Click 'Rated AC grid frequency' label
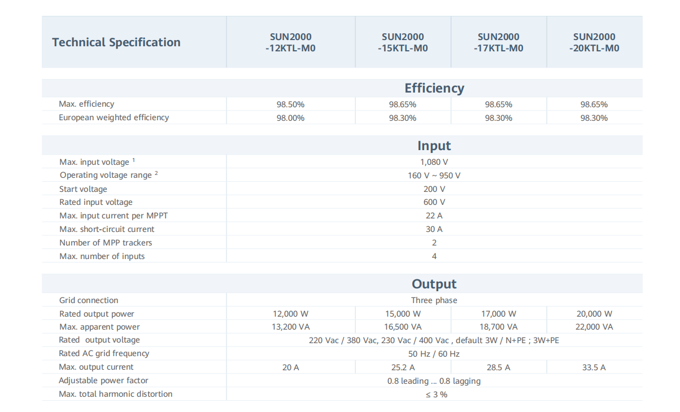Image resolution: width=680 pixels, height=412 pixels. tap(104, 353)
